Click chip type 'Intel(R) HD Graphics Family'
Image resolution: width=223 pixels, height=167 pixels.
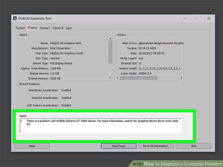pyautogui.click(x=66, y=53)
